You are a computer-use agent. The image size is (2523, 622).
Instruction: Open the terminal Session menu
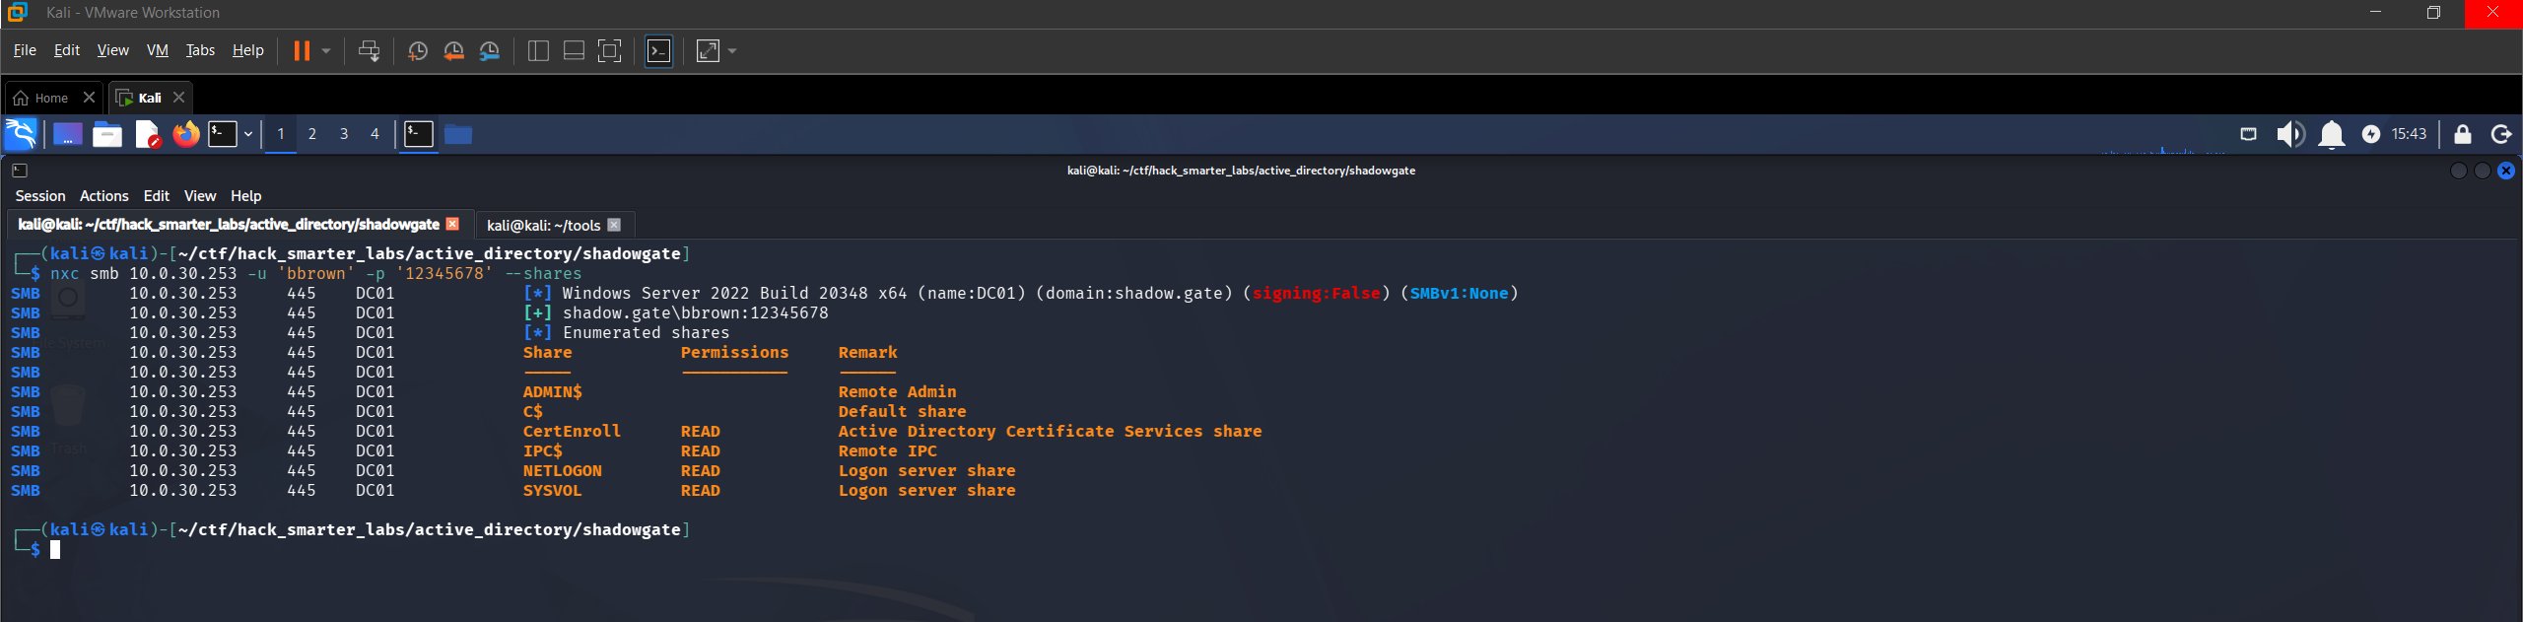[40, 196]
